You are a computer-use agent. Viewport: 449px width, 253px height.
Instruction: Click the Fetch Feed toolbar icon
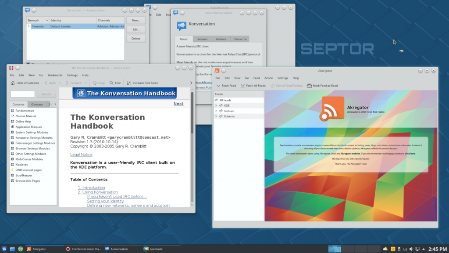pyautogui.click(x=218, y=86)
